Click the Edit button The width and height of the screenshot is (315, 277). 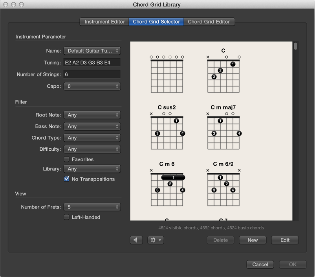pyautogui.click(x=285, y=240)
